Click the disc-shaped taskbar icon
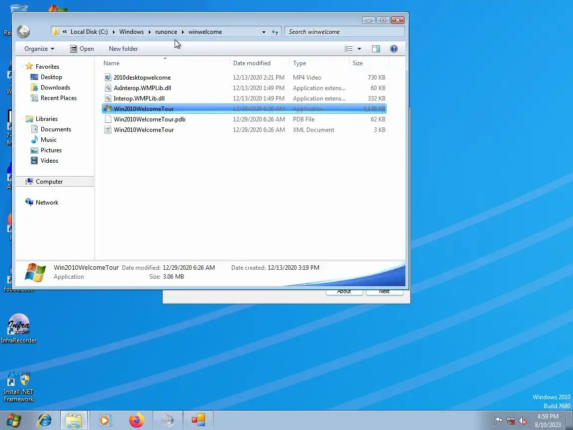573x430 pixels. (167, 421)
